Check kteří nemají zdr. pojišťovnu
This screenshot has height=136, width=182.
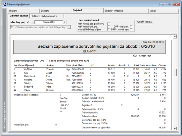pos(109,24)
